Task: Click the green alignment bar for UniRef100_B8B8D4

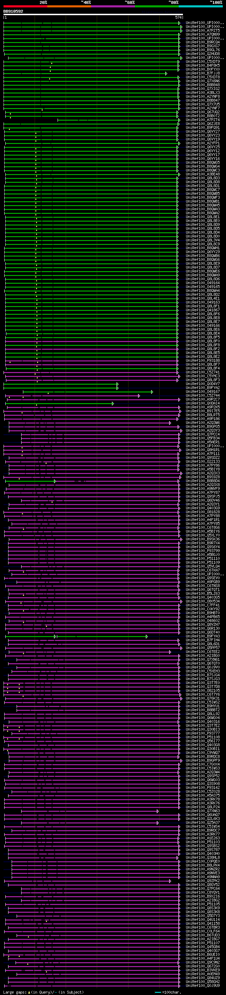Action: coord(30,481)
